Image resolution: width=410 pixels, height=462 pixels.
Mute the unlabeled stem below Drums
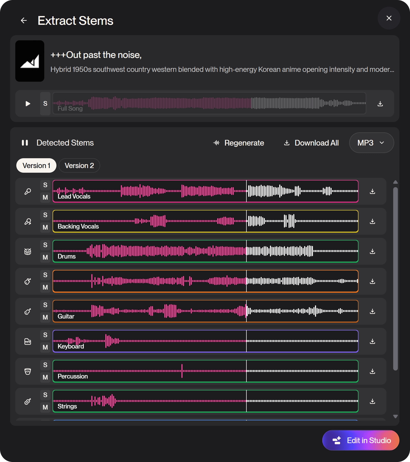tap(45, 287)
